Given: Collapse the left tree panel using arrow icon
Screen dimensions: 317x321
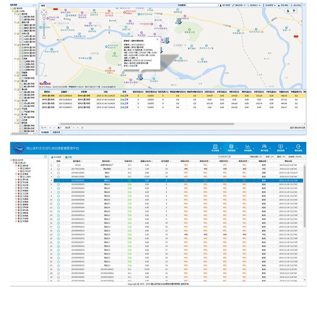Looking at the screenshot, I should tap(36, 5).
